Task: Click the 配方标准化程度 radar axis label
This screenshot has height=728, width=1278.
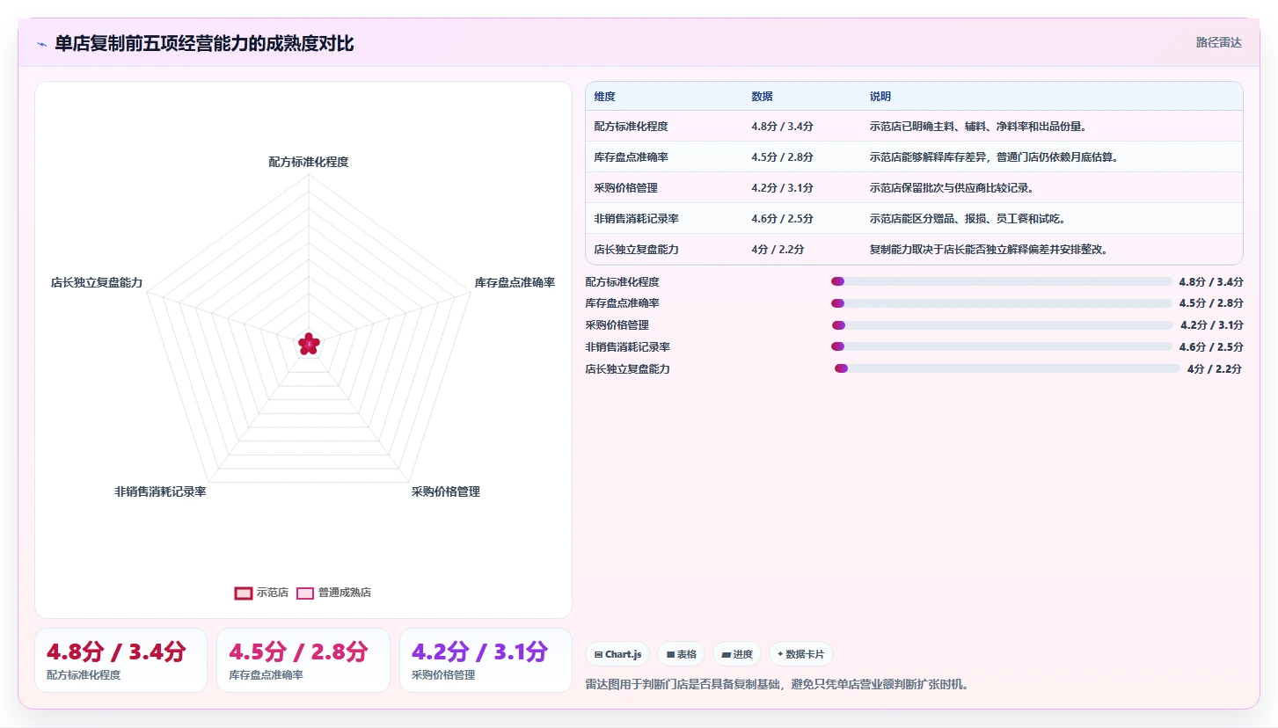Action: coord(309,162)
